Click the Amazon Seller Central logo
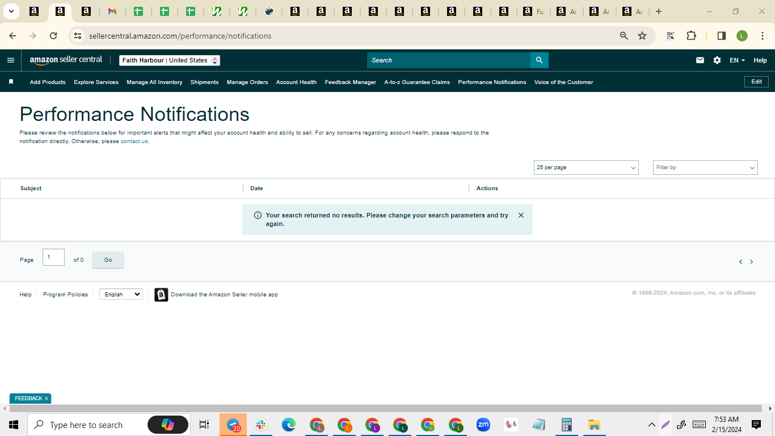The width and height of the screenshot is (775, 436). [66, 60]
